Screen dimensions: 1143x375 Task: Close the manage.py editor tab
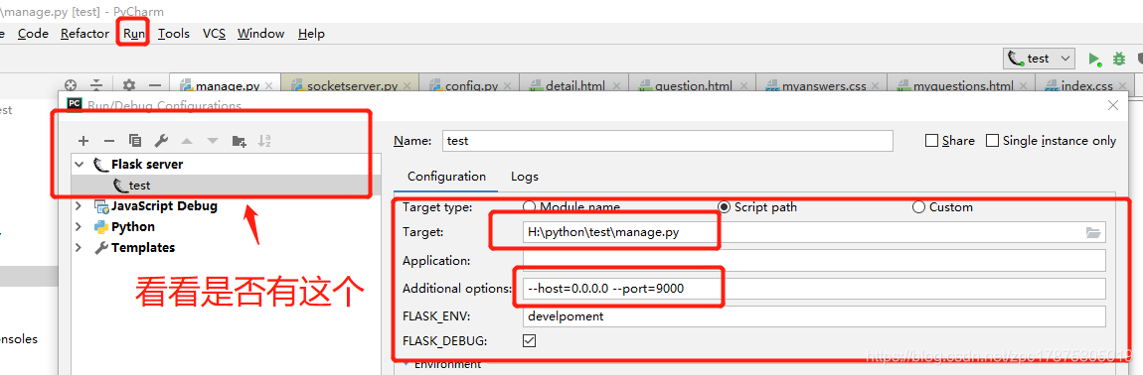pyautogui.click(x=269, y=86)
